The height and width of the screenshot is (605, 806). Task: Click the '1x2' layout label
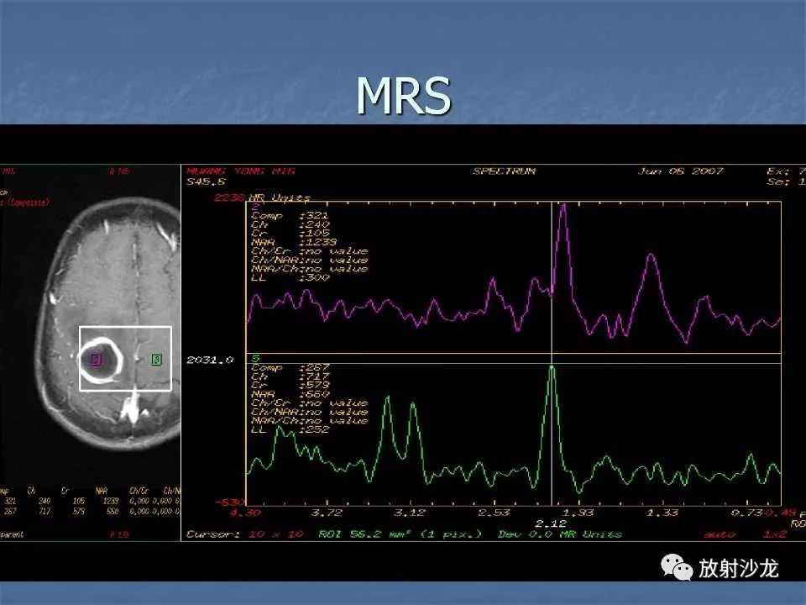click(x=775, y=534)
